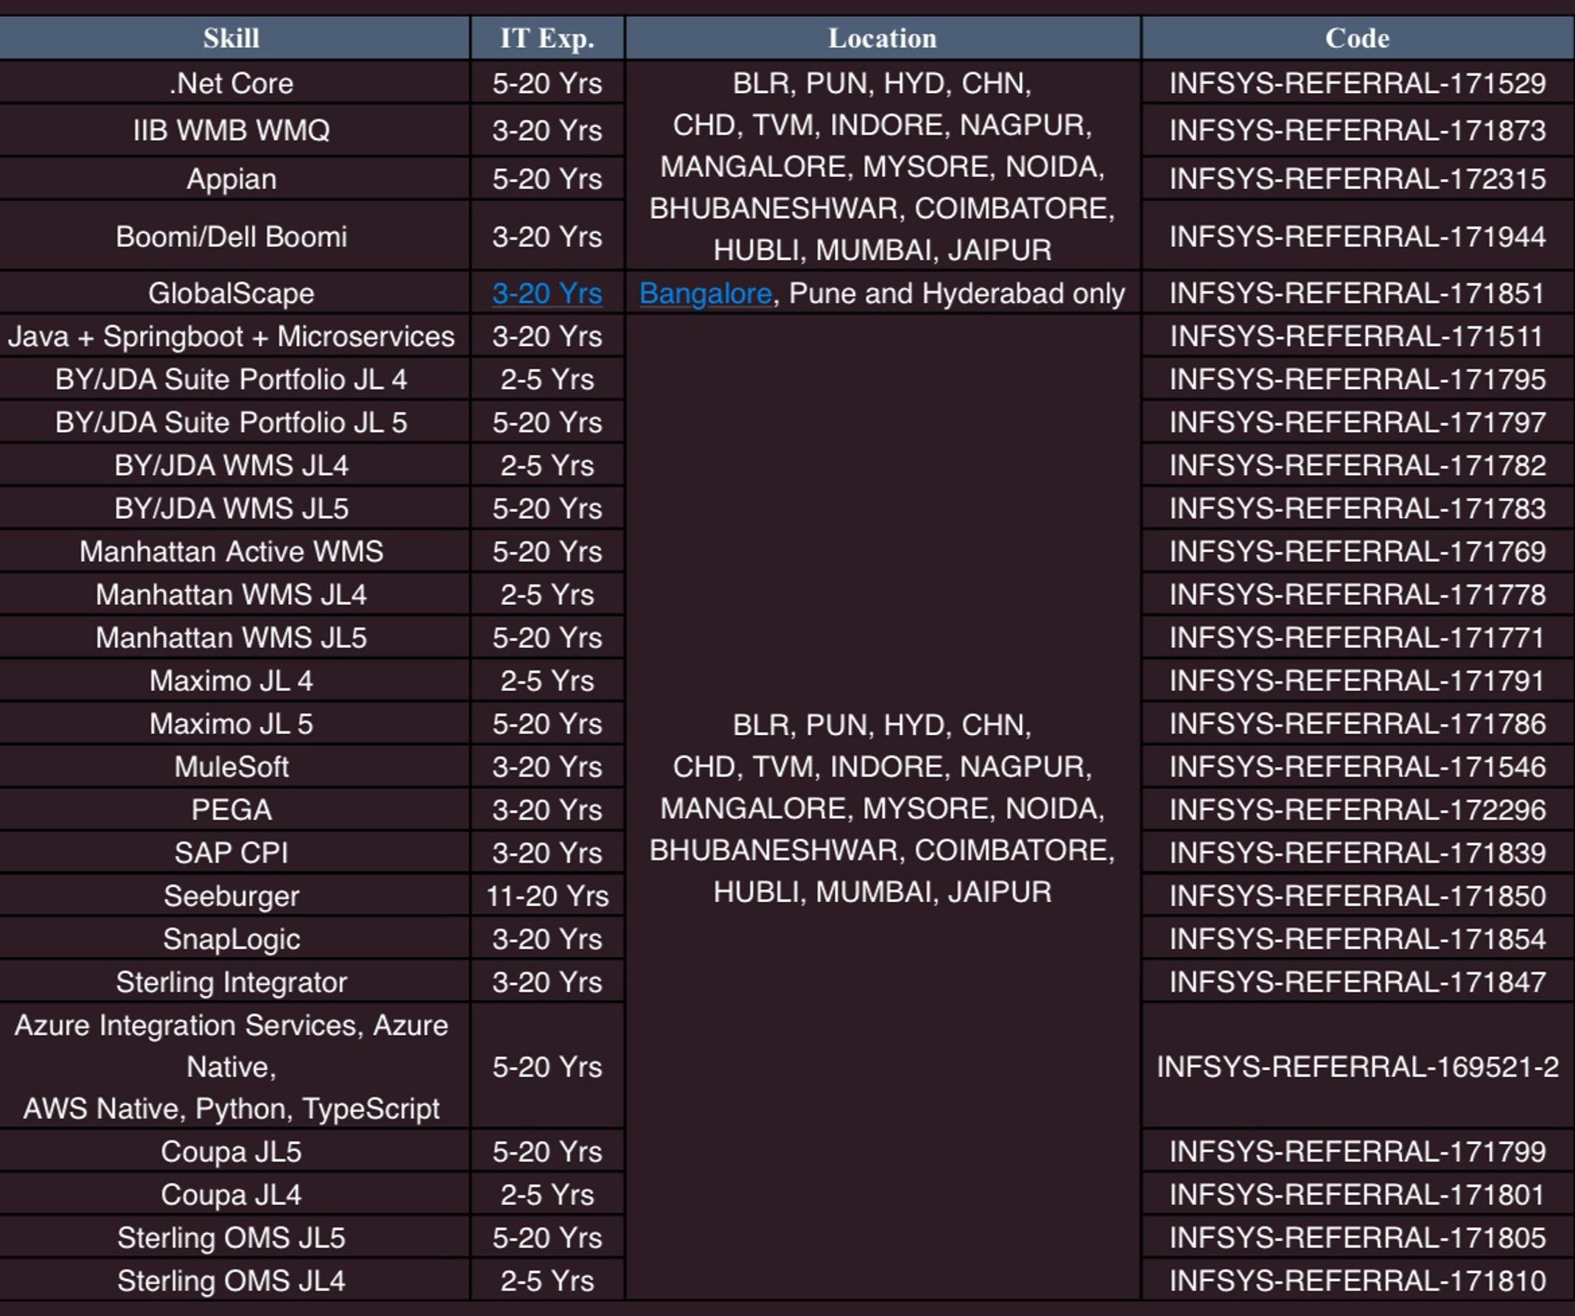1575x1316 pixels.
Task: Click code INFSYS-REFERRAL-171873
Action: pyautogui.click(x=1357, y=130)
